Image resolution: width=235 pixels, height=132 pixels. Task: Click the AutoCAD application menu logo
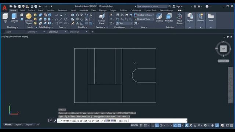tap(4, 8)
